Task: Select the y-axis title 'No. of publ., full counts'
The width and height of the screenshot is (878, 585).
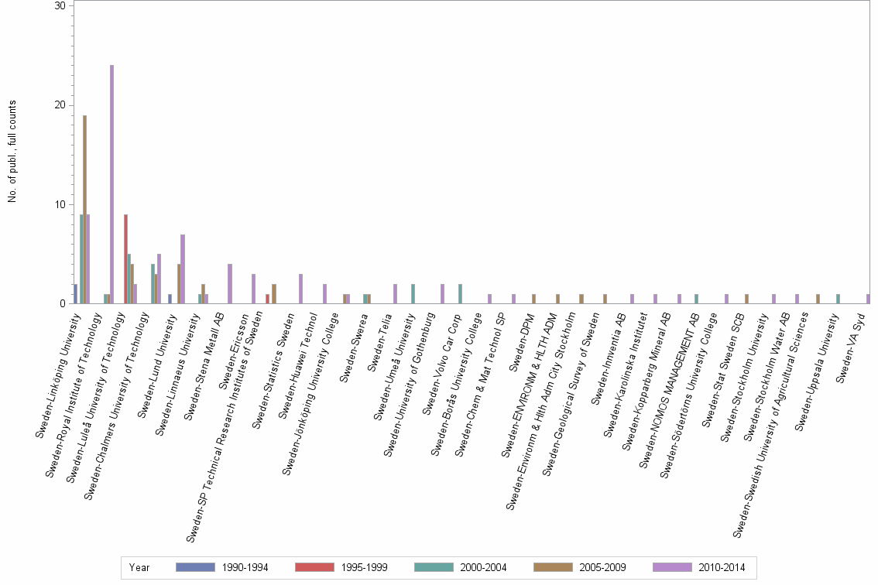Action: 11,147
